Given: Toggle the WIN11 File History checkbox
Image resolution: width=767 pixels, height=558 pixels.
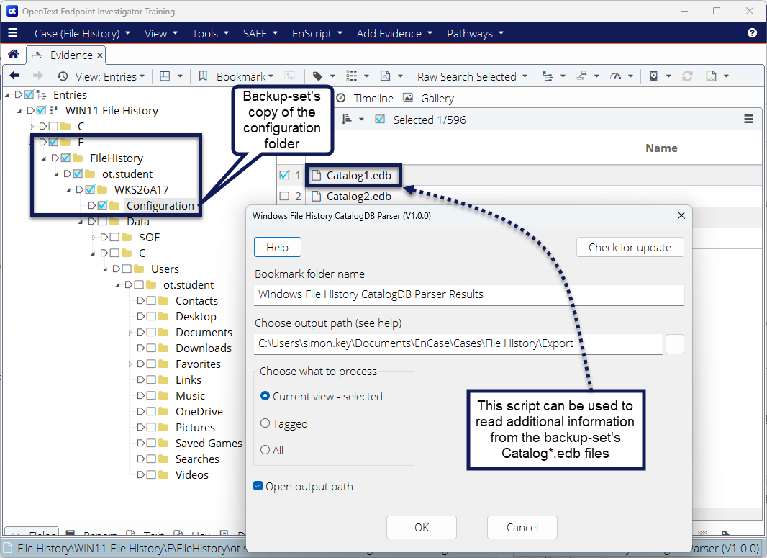Looking at the screenshot, I should pos(41,110).
